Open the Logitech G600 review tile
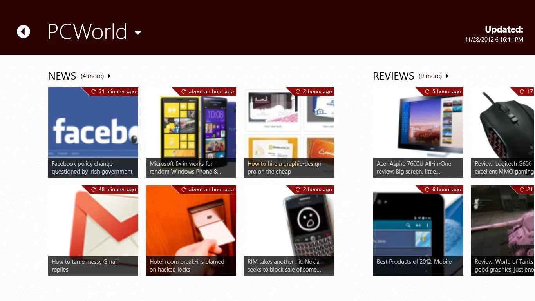 tap(503, 132)
